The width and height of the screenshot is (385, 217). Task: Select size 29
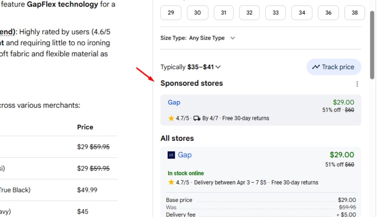pyautogui.click(x=170, y=13)
